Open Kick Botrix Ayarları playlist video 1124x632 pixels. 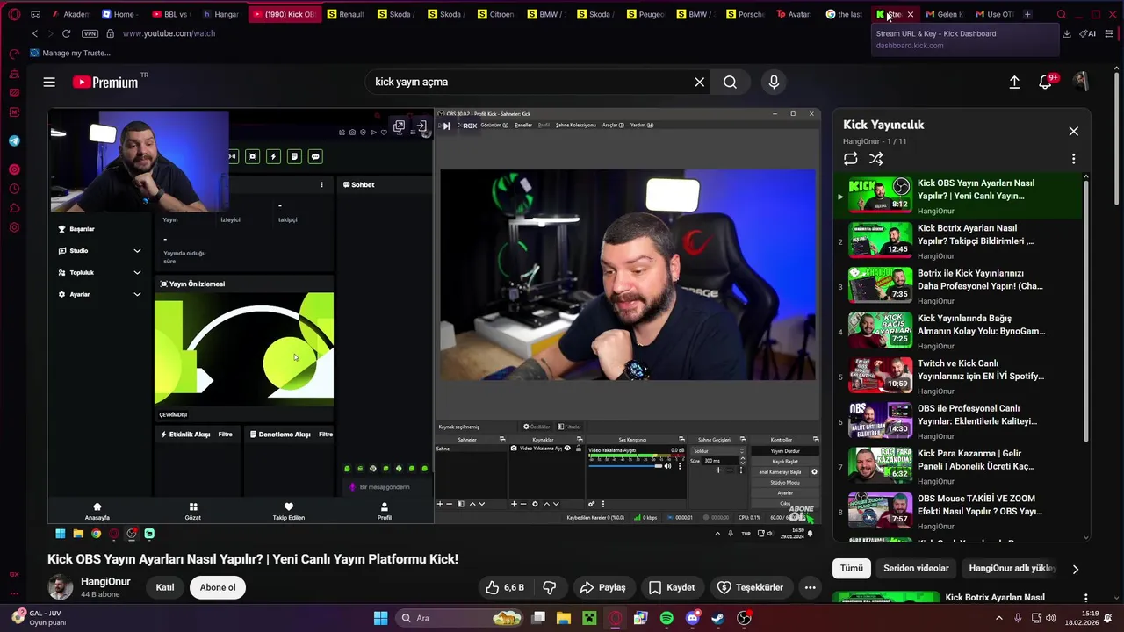click(x=961, y=241)
